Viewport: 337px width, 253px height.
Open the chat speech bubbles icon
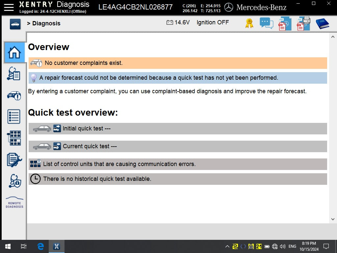click(x=266, y=23)
